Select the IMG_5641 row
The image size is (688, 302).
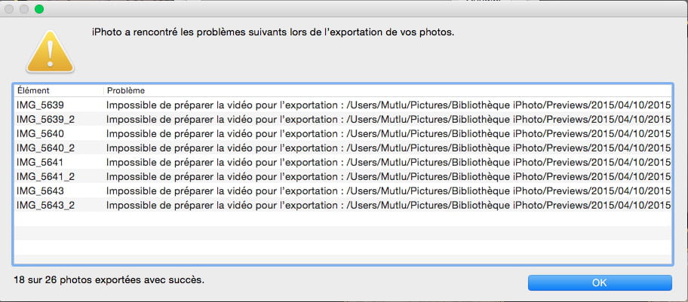(342, 162)
